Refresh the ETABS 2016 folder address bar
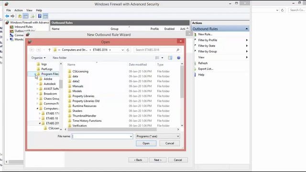 128,50
